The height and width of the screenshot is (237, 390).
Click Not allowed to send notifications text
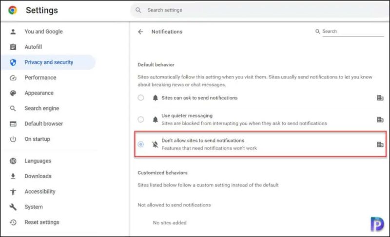174,205
